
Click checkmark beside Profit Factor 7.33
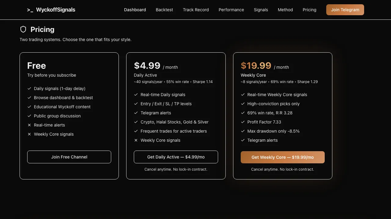point(243,122)
